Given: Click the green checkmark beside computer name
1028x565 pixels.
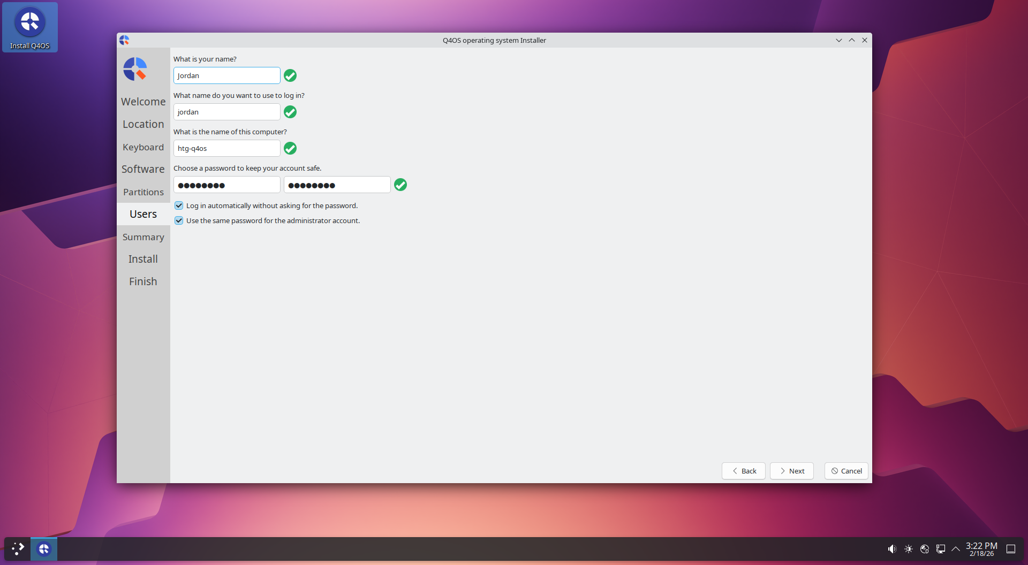Looking at the screenshot, I should coord(290,148).
